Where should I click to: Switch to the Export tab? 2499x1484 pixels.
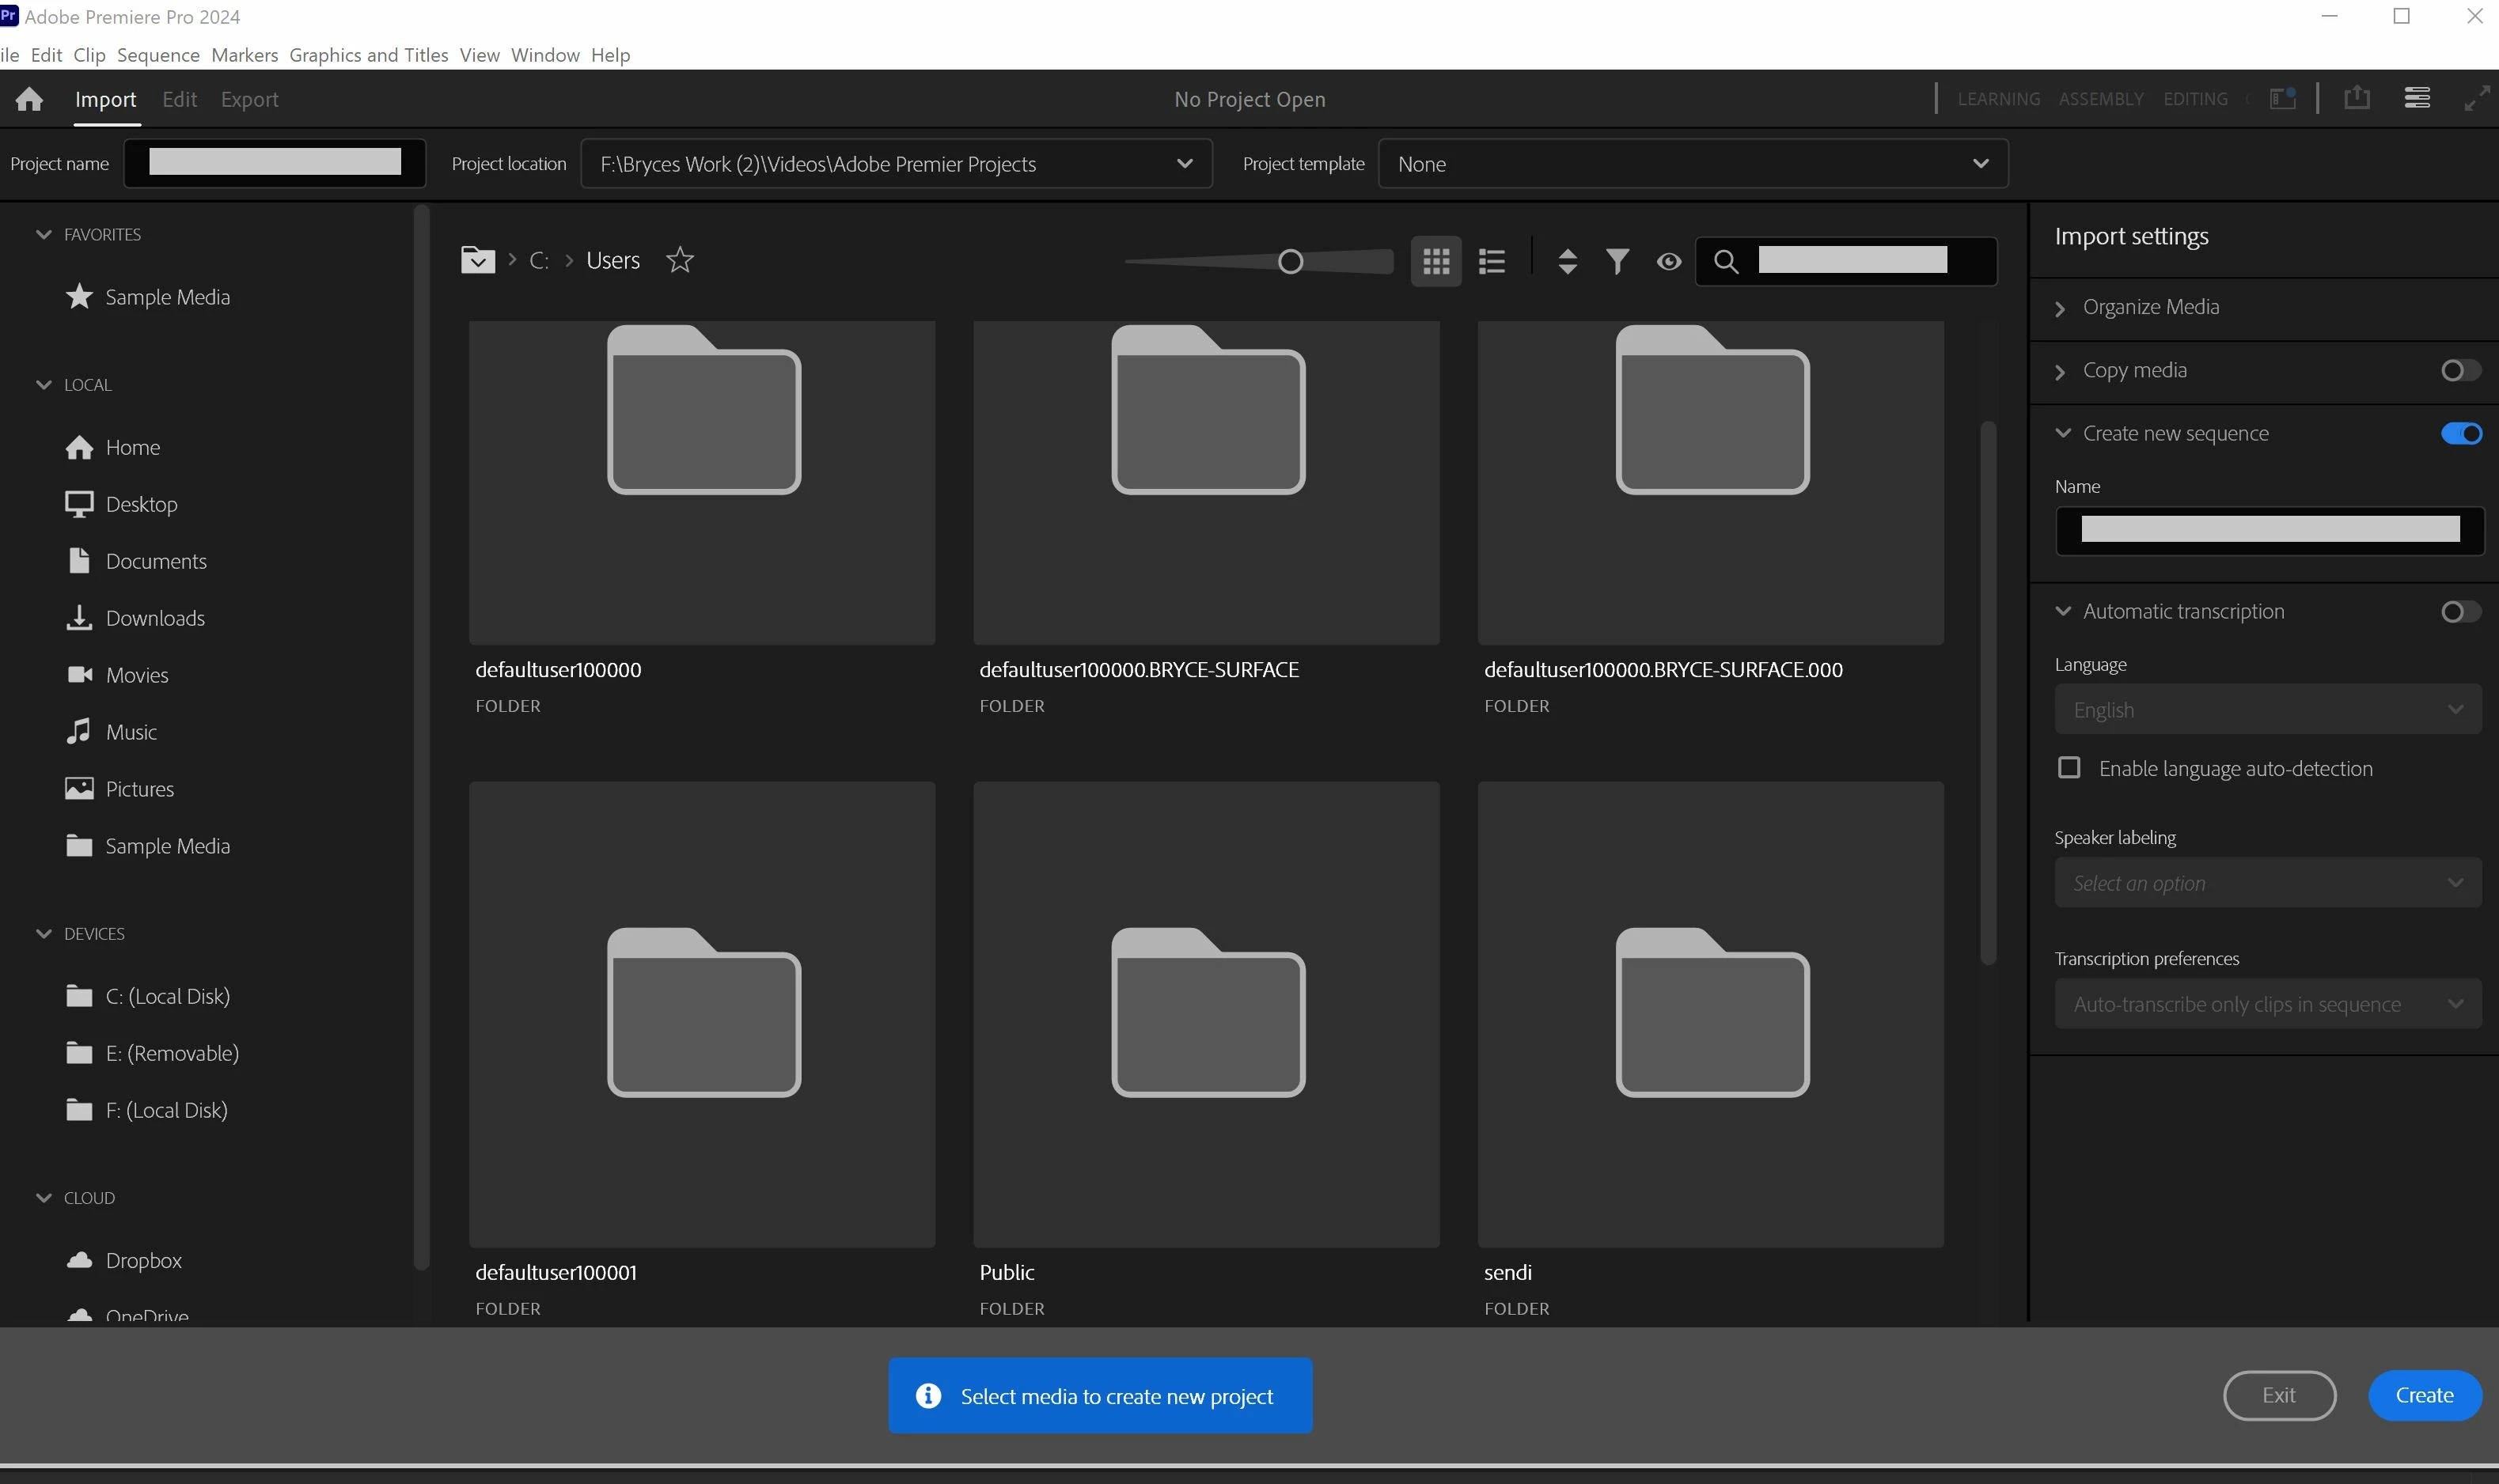[x=249, y=99]
